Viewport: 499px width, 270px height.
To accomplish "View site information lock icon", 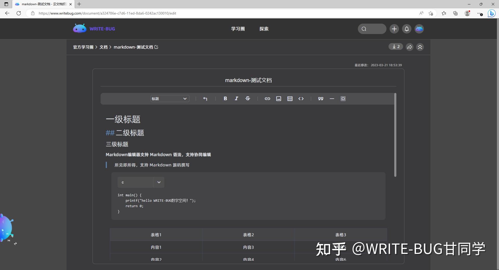I will [32, 13].
